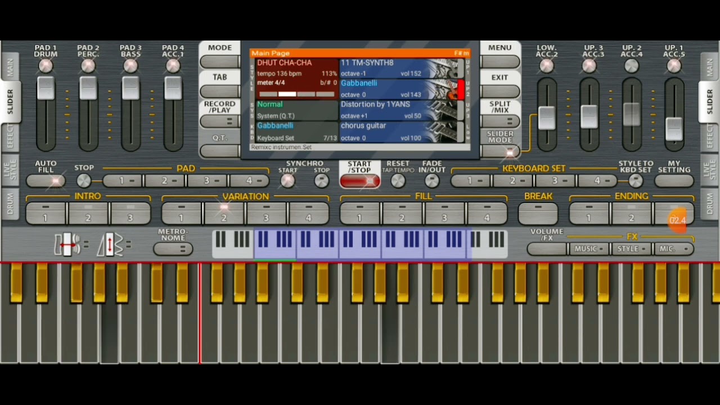The height and width of the screenshot is (405, 720).
Task: Click the pad STOP round button
Action: [x=84, y=181]
